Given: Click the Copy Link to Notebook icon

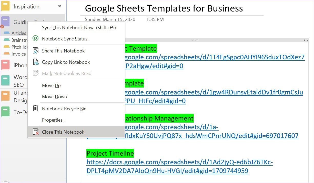Looking at the screenshot, I should coord(36,62).
